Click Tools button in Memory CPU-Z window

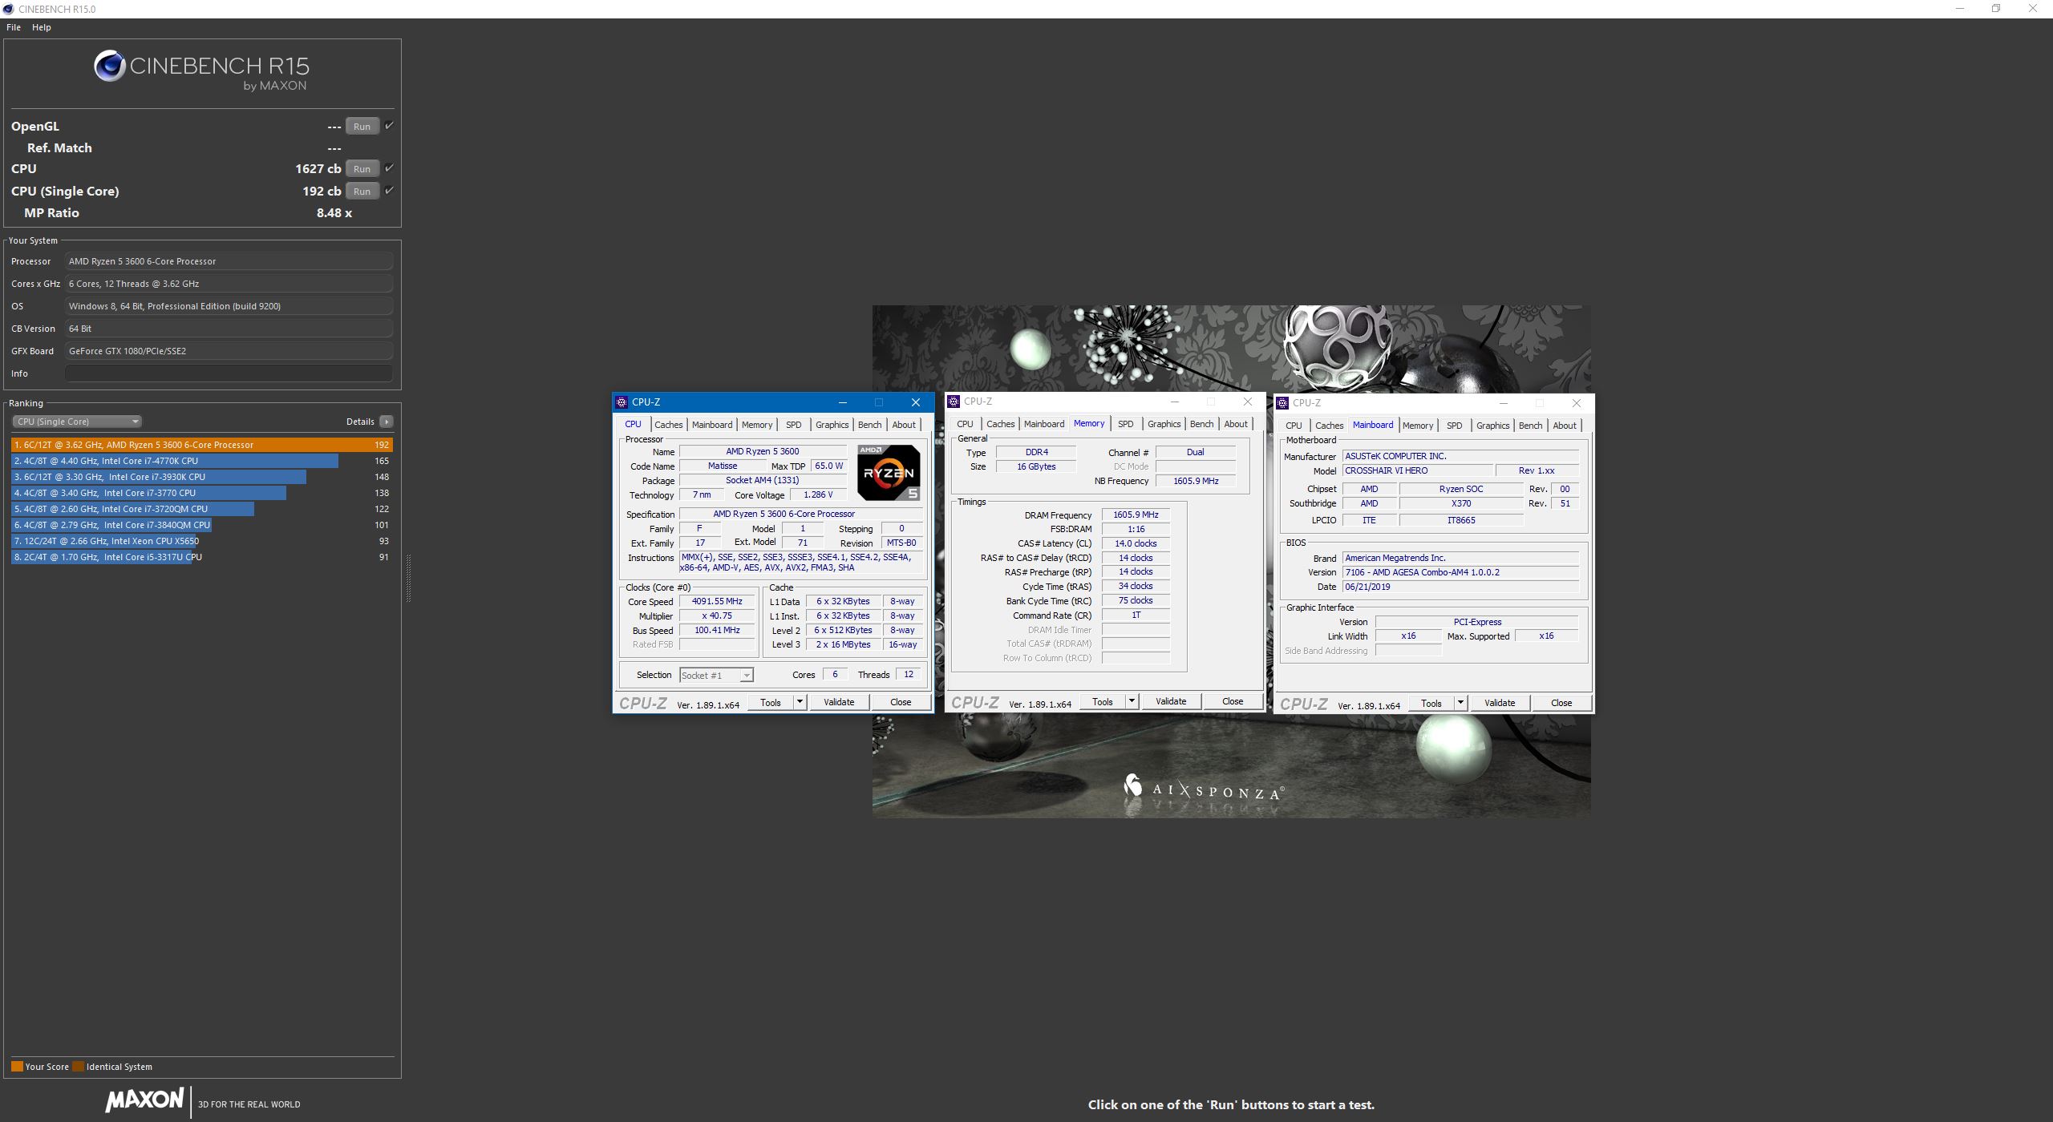[x=1102, y=701]
